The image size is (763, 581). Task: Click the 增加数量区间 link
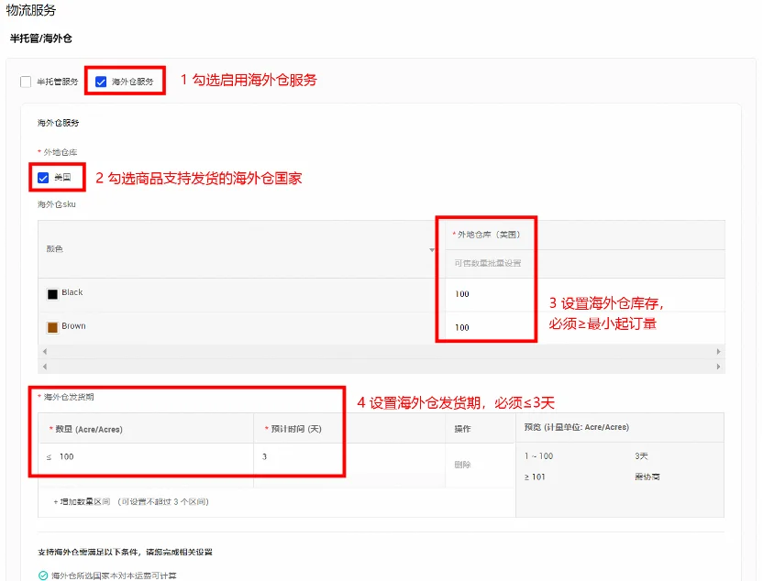pos(83,501)
